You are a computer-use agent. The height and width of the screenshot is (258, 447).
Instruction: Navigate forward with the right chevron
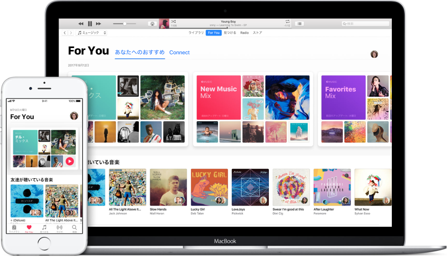(71, 33)
